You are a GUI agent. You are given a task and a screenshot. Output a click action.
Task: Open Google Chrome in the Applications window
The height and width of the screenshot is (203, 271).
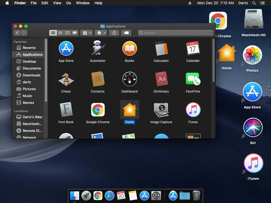pos(98,110)
